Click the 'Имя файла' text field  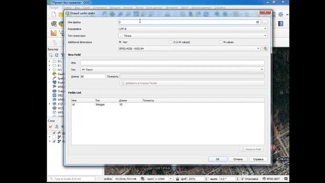point(189,22)
